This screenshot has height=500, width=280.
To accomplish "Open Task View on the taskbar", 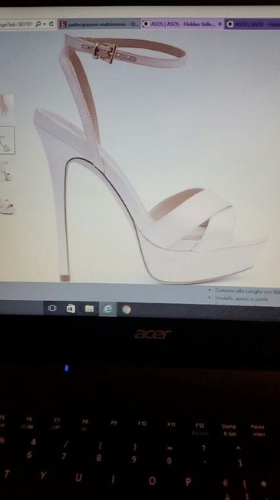I will tap(52, 308).
